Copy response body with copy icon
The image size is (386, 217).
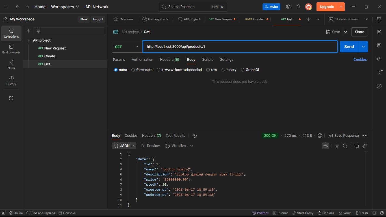point(356,146)
